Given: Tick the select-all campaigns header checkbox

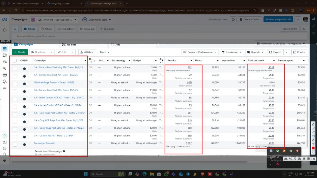Looking at the screenshot, I should [15, 60].
